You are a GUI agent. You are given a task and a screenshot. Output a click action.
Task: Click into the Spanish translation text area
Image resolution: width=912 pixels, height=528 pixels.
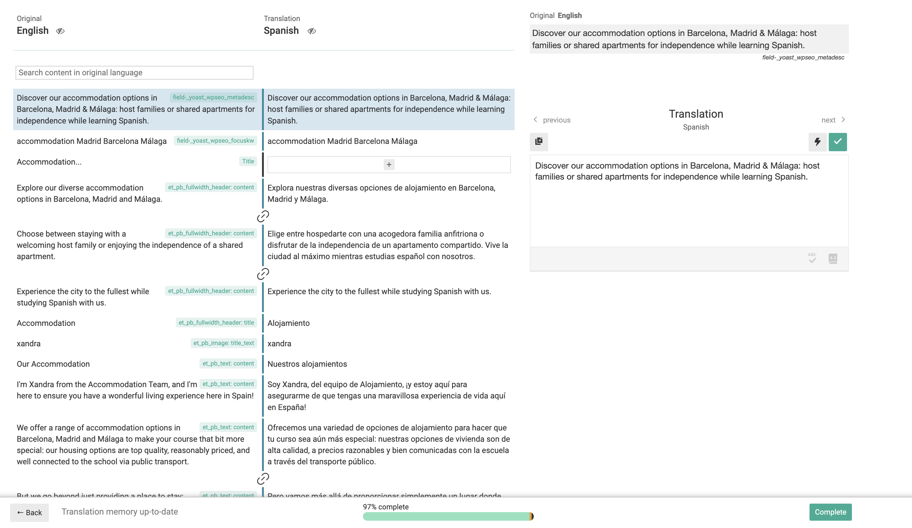pos(689,201)
